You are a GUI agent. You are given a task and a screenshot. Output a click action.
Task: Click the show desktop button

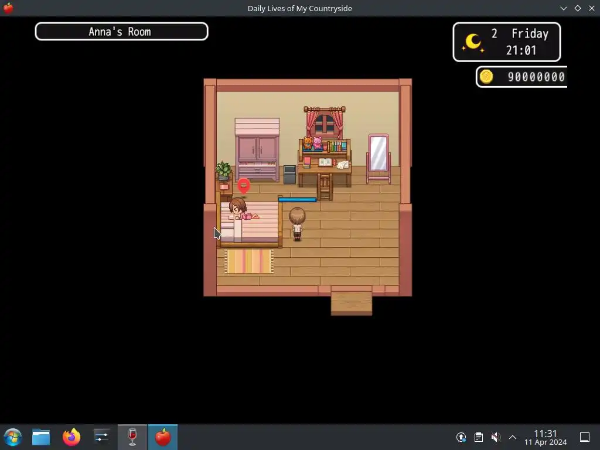(x=585, y=437)
